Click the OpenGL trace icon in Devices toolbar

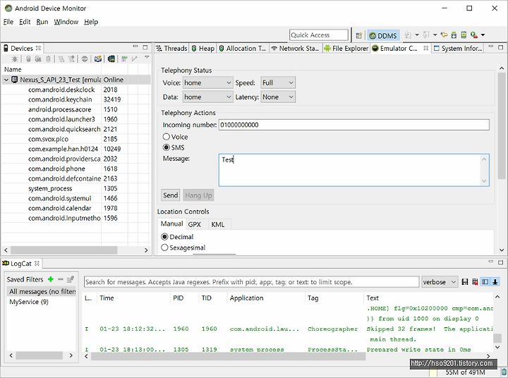tap(135, 59)
